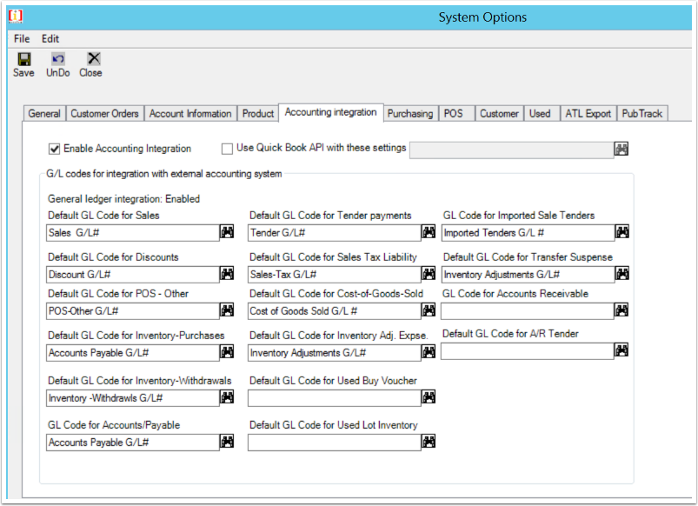Click the POS-Other G/L# input field
The width and height of the screenshot is (698, 506).
133,311
